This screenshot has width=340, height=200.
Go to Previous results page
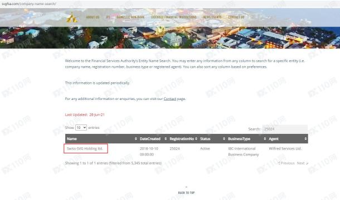click(x=286, y=163)
